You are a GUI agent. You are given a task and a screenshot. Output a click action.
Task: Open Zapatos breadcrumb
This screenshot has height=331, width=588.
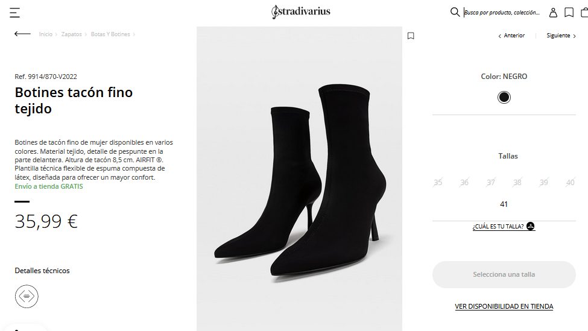[71, 34]
